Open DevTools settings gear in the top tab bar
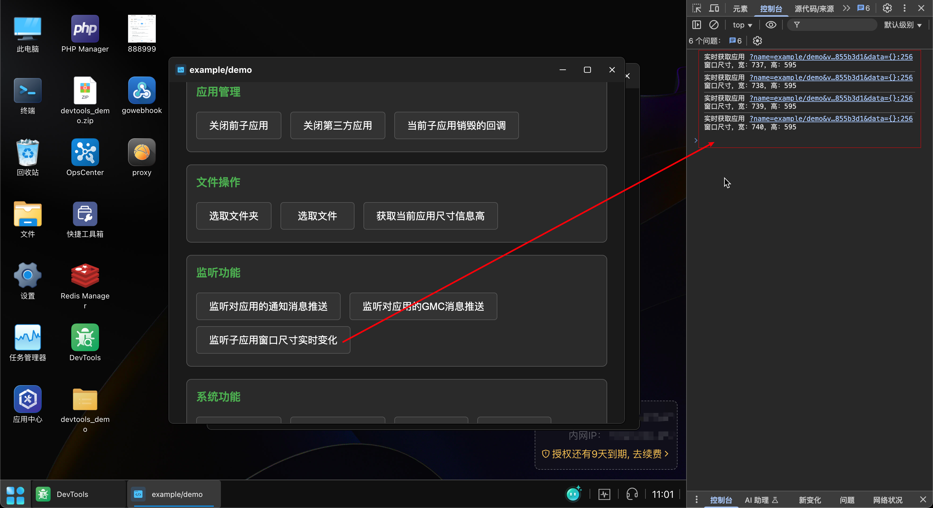Image resolution: width=933 pixels, height=508 pixels. click(x=887, y=8)
